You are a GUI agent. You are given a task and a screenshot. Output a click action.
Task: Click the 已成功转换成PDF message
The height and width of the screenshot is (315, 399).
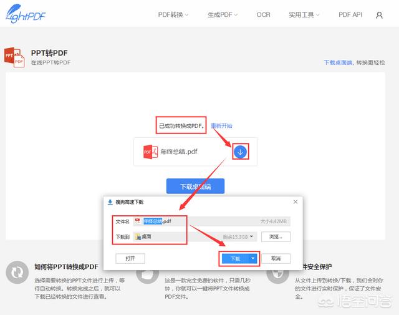tap(182, 126)
